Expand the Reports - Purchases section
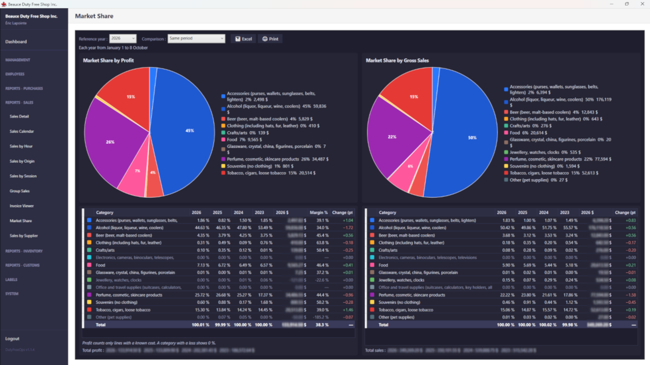The width and height of the screenshot is (650, 365). [x=24, y=88]
